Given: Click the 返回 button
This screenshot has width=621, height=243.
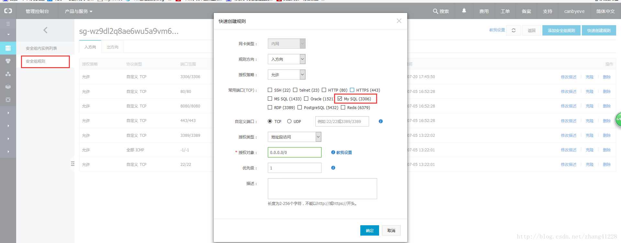Looking at the screenshot, I should point(532,30).
